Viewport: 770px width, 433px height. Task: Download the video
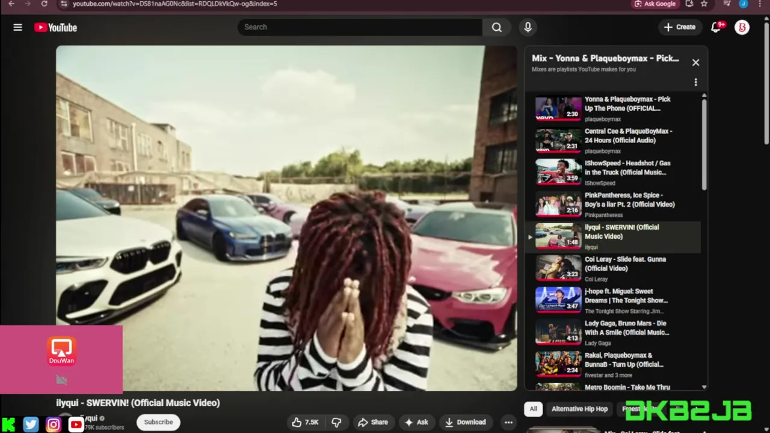[x=466, y=422]
